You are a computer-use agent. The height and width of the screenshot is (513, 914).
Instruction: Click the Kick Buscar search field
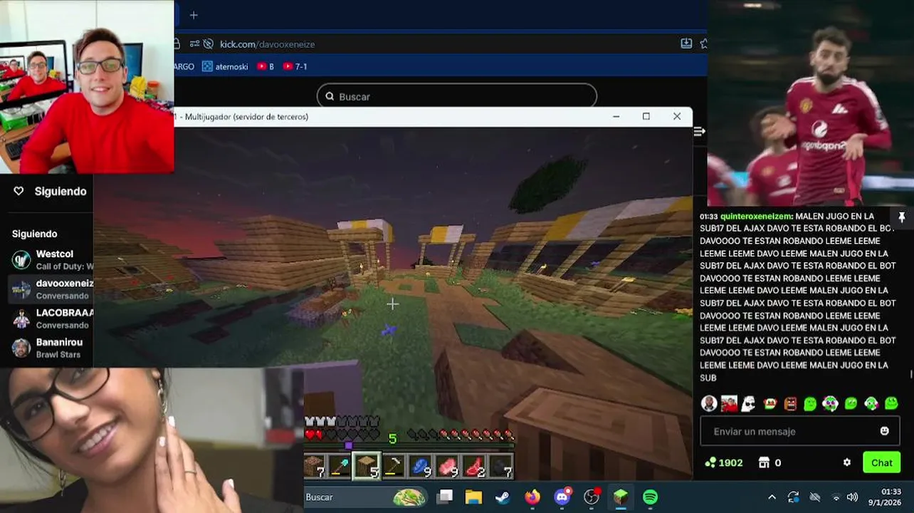point(457,96)
